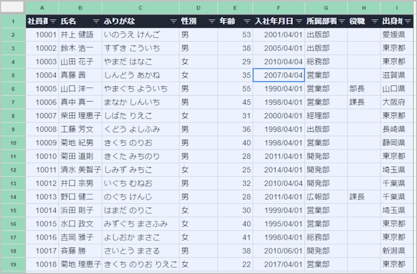Open filter dropdown for 性別 column

tap(212, 21)
